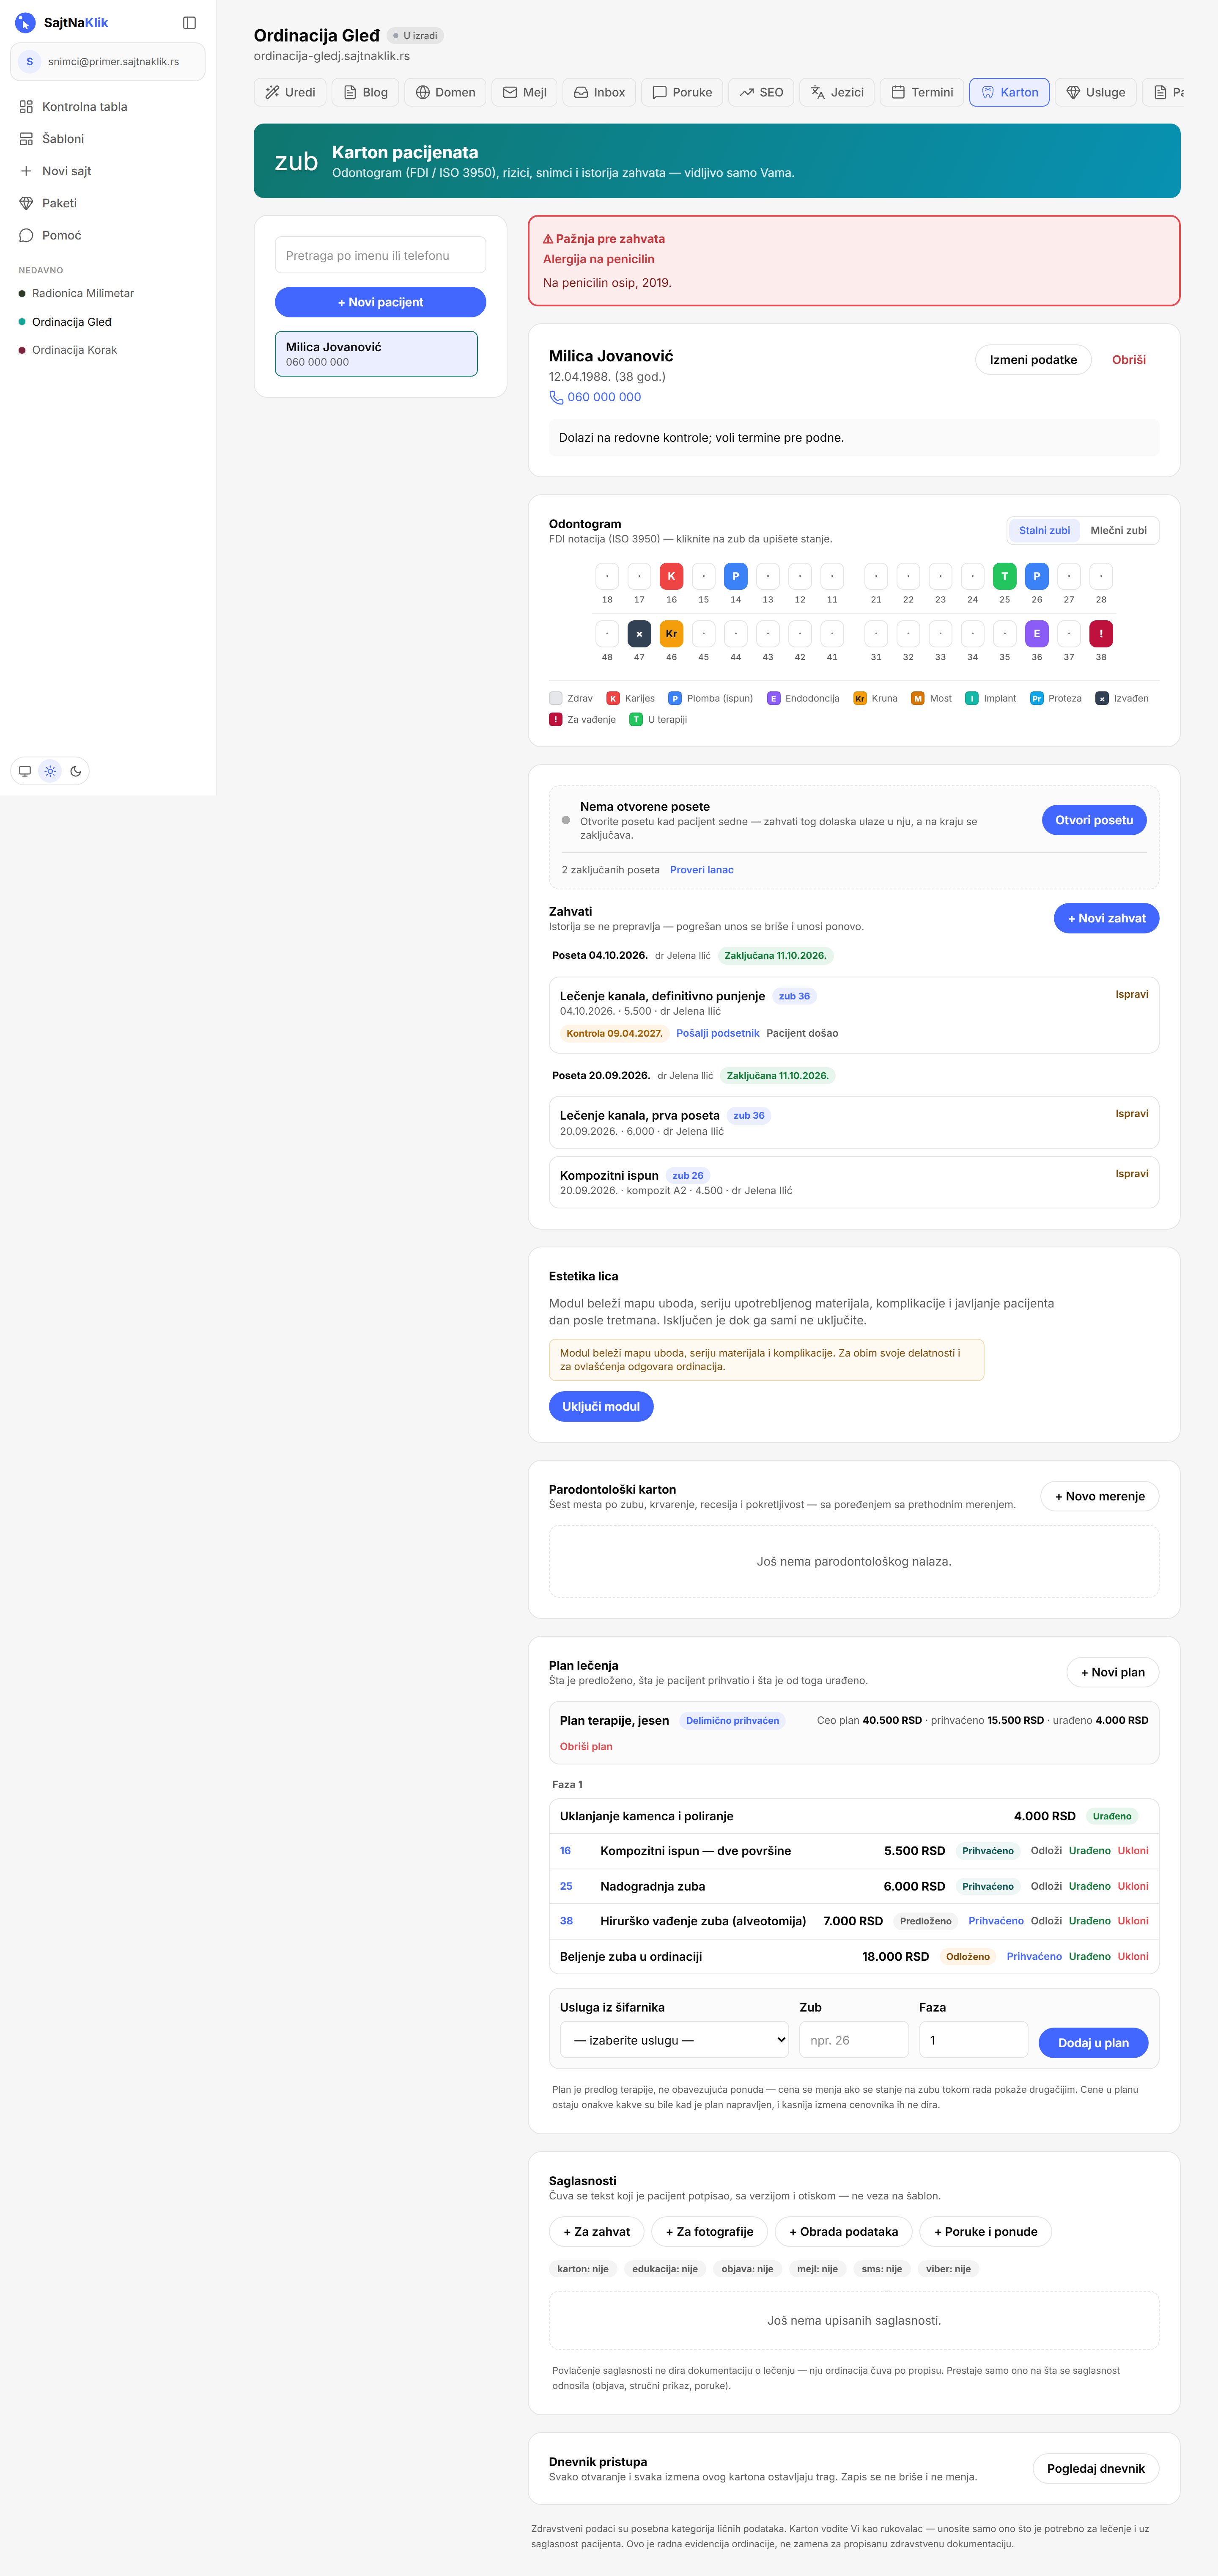
Task: Click healthy tooth 11 in odontogram
Action: [832, 576]
